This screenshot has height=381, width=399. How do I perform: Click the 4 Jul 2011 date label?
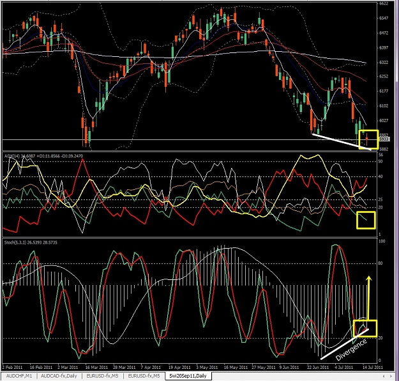[x=344, y=367]
